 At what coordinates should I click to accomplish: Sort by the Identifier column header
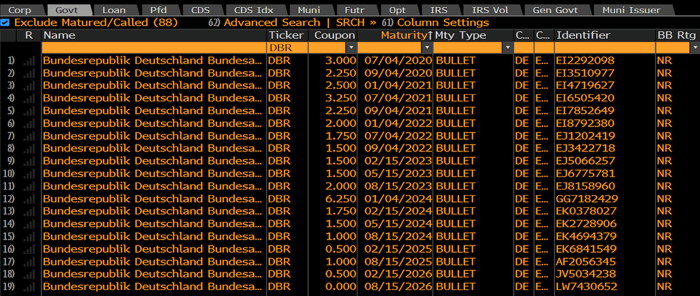[605, 36]
